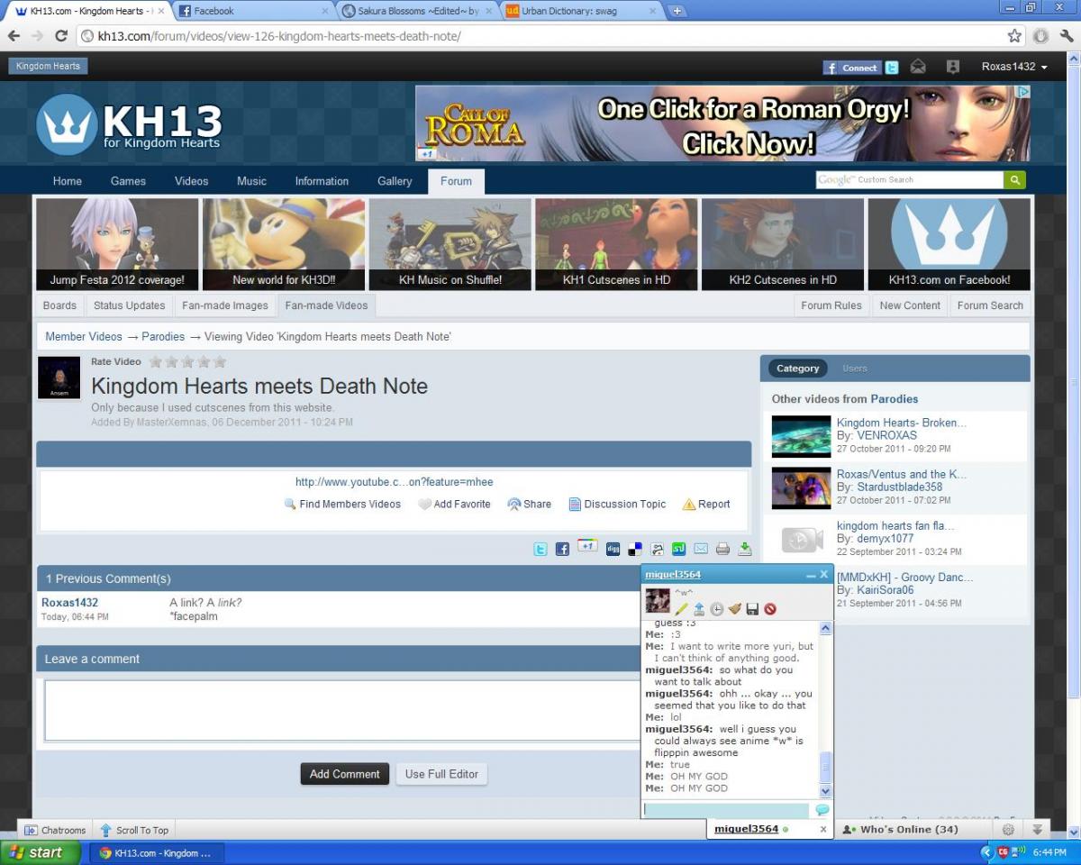Open the Parodies breadcrumb link
The image size is (1081, 865).
point(163,336)
